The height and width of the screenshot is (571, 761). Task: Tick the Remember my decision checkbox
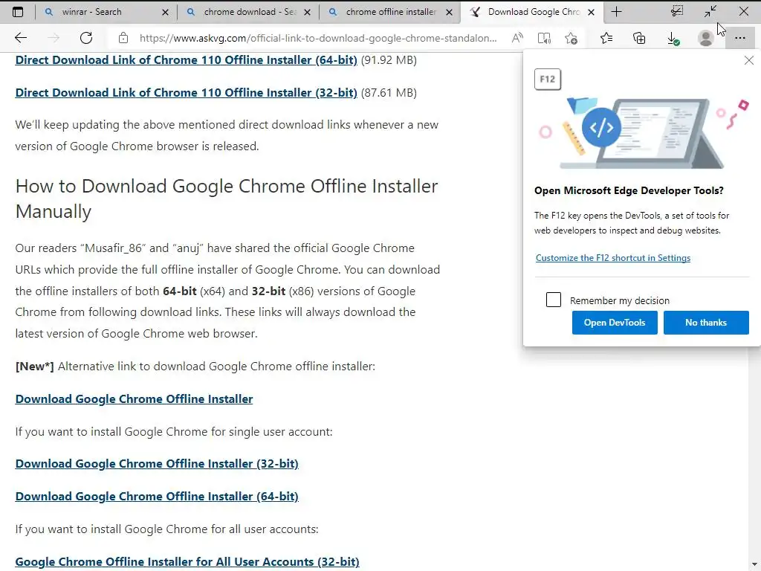pyautogui.click(x=553, y=300)
